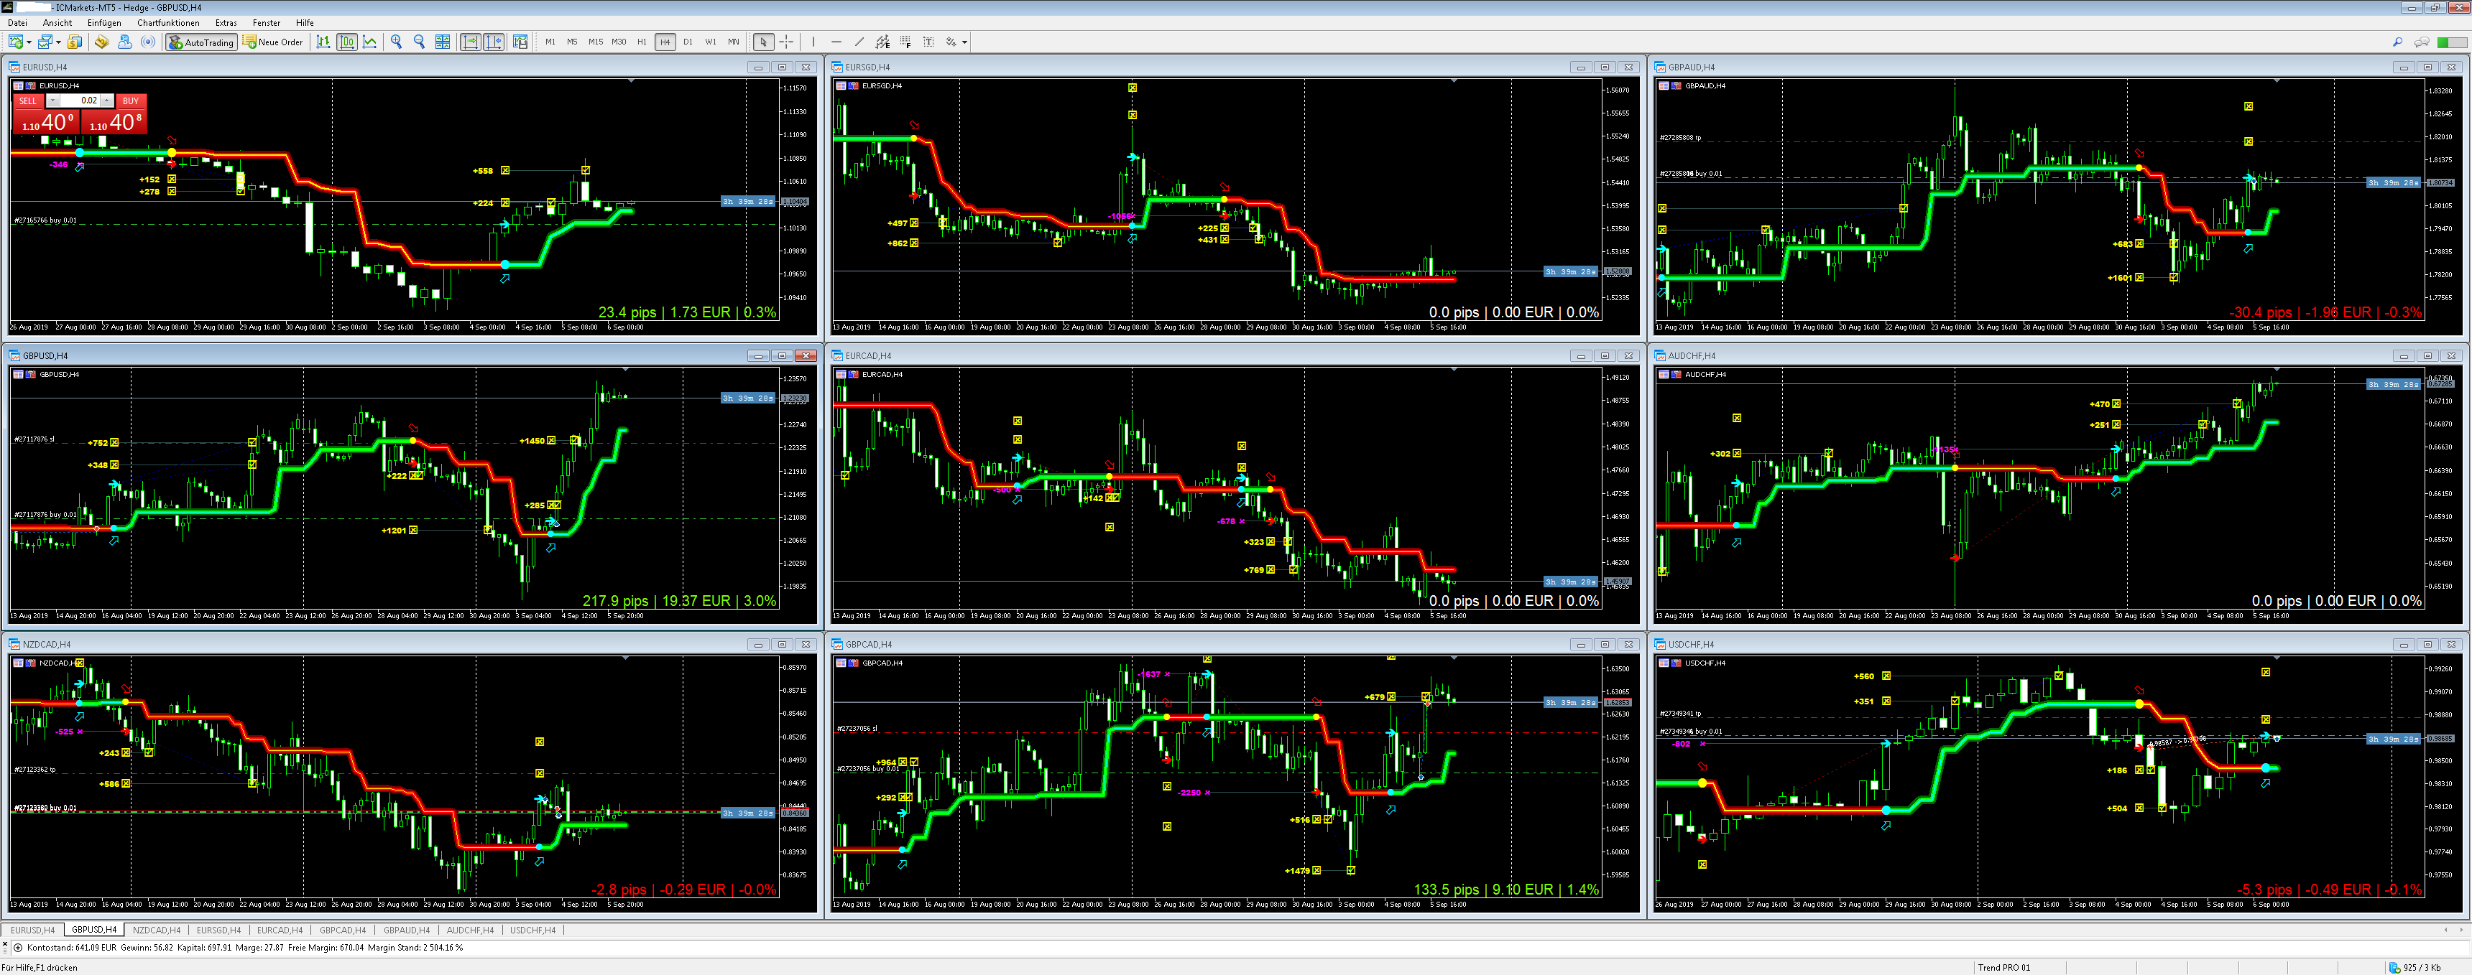The image size is (2472, 975).
Task: Select the cursor pointer tool
Action: click(763, 42)
